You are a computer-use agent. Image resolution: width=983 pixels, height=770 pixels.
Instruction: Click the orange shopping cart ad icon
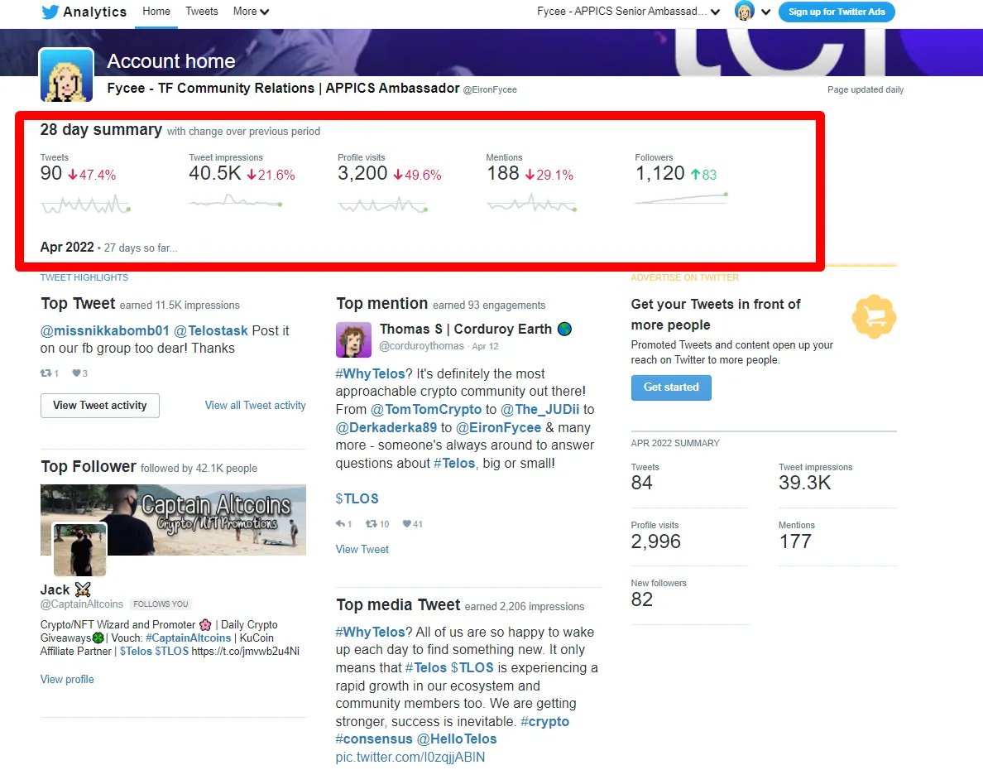pos(874,317)
